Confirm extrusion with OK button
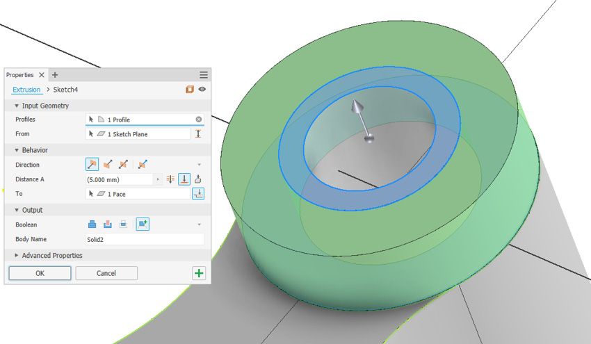The width and height of the screenshot is (591, 344). (x=40, y=273)
